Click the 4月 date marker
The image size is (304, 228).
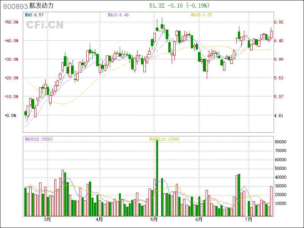tap(99, 220)
